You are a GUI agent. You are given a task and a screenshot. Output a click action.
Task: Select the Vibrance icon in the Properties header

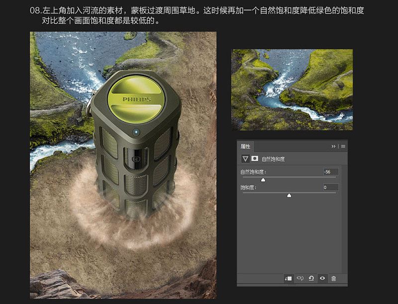pyautogui.click(x=245, y=159)
